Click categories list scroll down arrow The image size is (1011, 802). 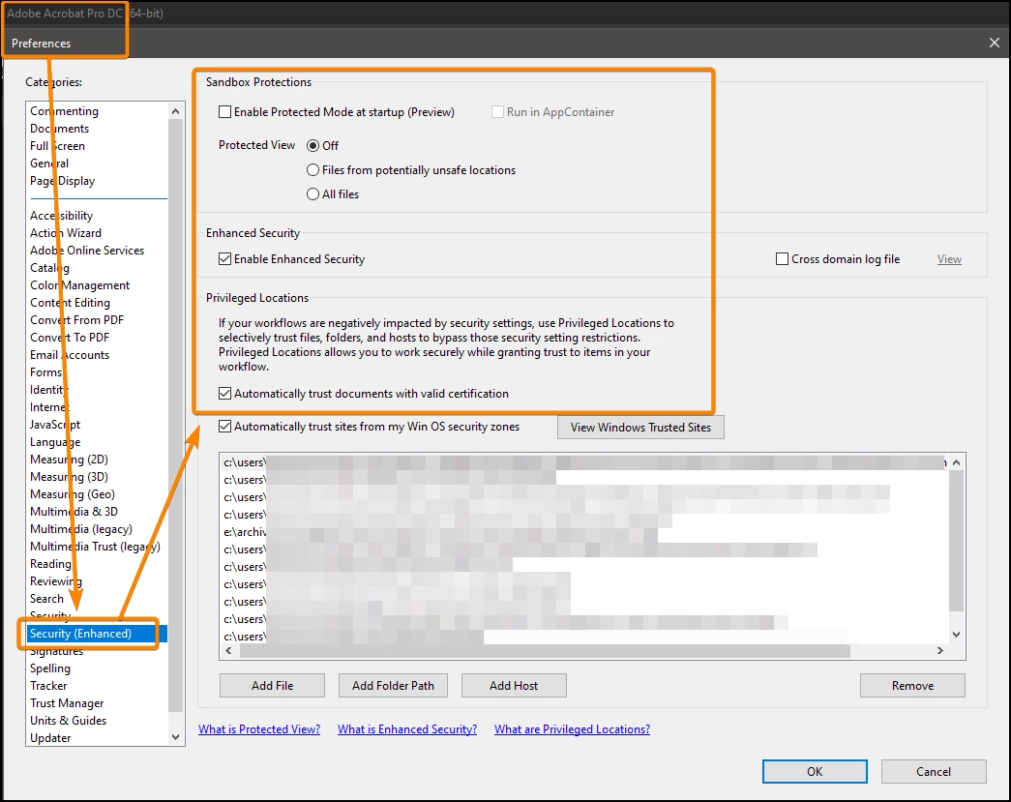coord(175,737)
